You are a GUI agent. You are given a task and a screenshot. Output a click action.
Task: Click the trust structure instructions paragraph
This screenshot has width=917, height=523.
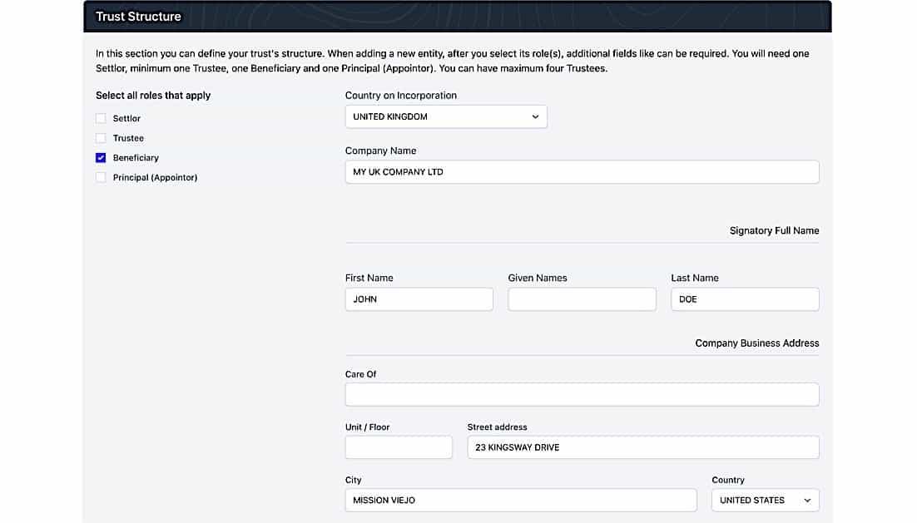pos(452,61)
